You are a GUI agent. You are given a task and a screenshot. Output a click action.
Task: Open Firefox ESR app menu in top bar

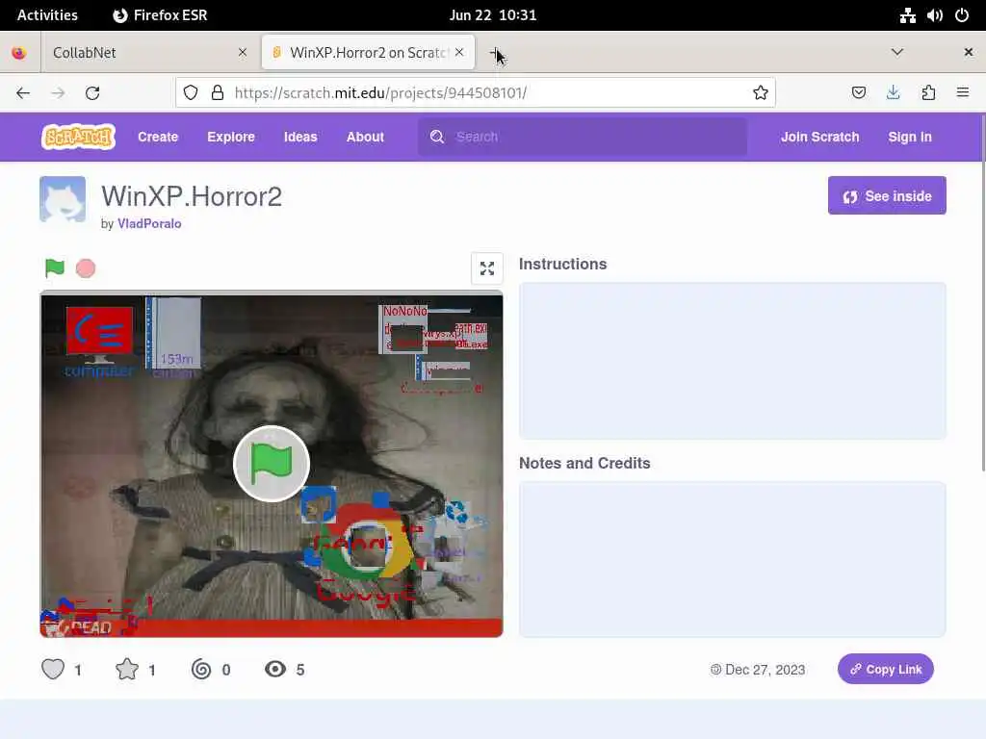click(160, 15)
